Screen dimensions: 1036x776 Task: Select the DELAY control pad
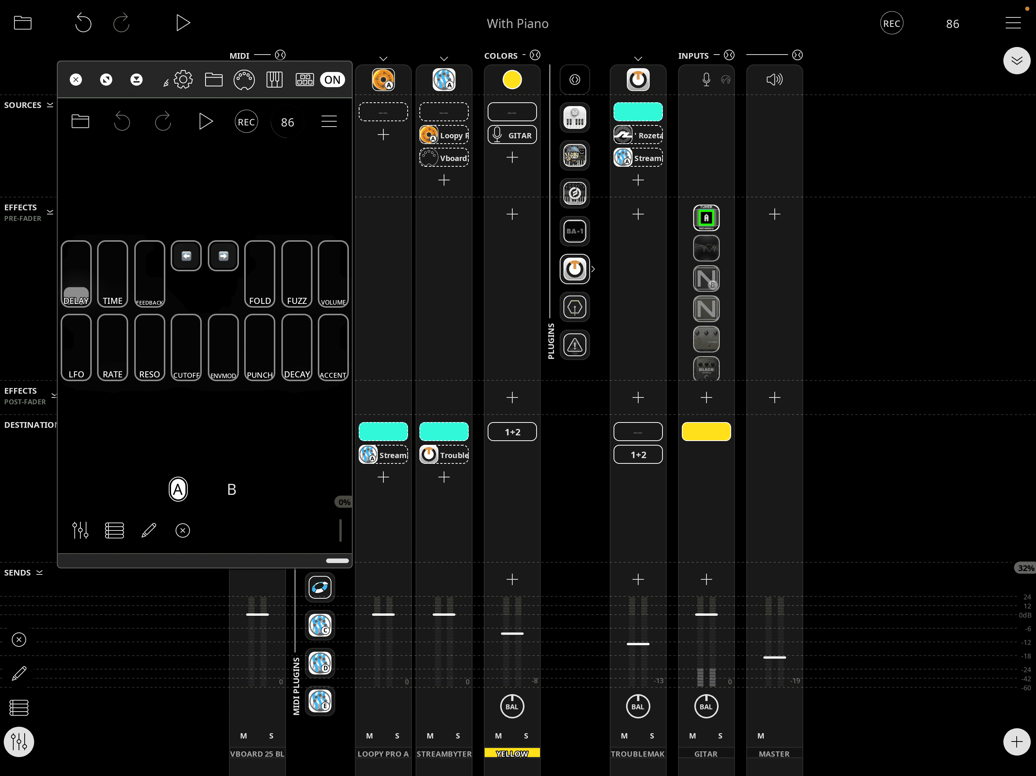tap(76, 274)
